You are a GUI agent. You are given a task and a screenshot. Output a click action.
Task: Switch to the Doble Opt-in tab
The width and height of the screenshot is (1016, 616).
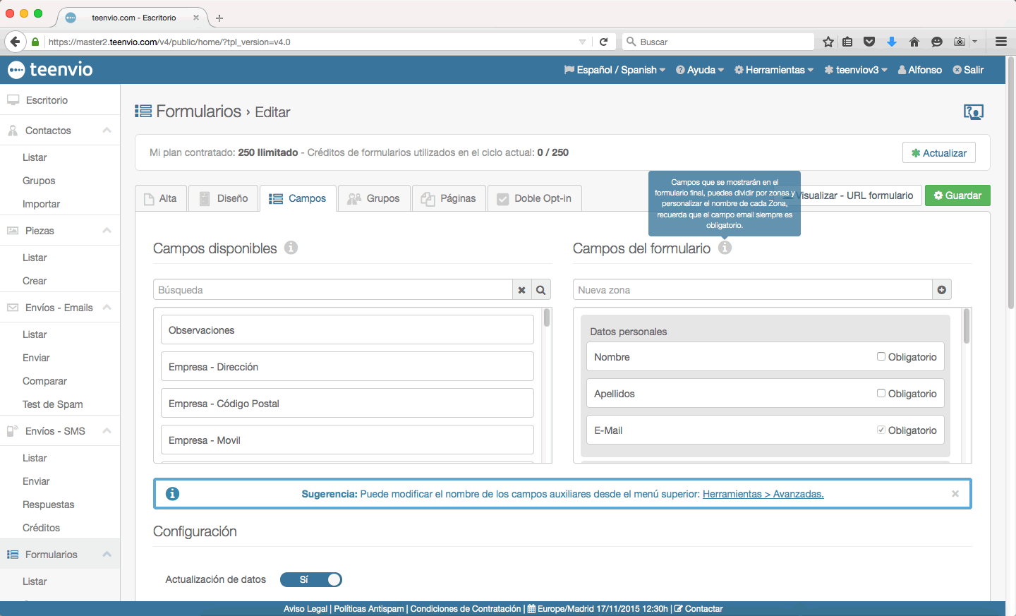tap(534, 198)
